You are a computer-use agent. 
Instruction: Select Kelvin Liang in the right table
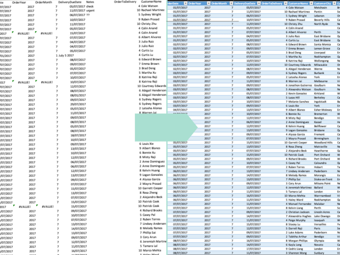tap(295, 208)
